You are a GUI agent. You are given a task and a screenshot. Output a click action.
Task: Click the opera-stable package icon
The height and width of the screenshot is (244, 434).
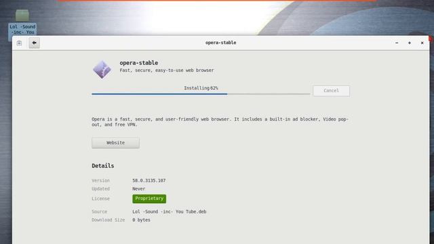(102, 69)
